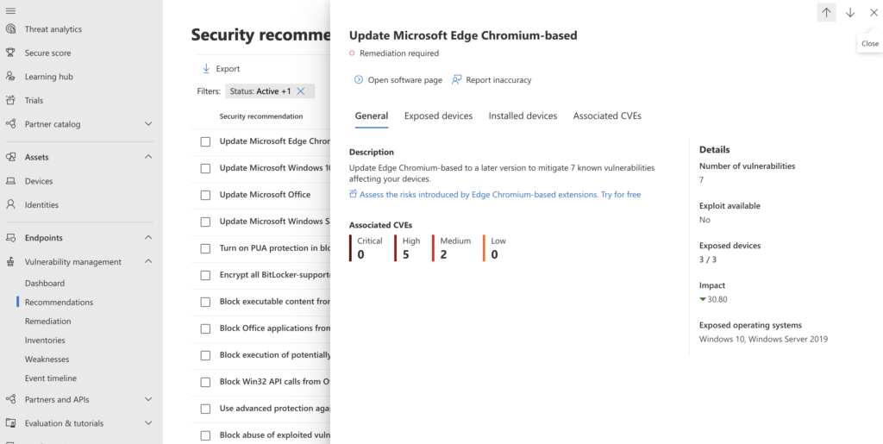
Task: Open Threat analytics from sidebar icon
Action: click(x=10, y=29)
